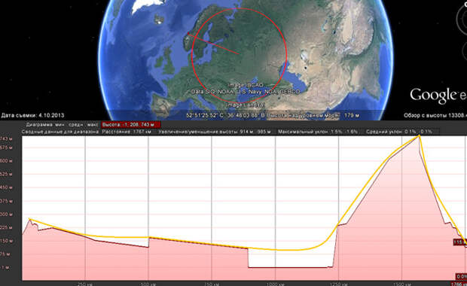Click the Средний уклон summary value
This screenshot has height=286, width=467.
pyautogui.click(x=398, y=131)
